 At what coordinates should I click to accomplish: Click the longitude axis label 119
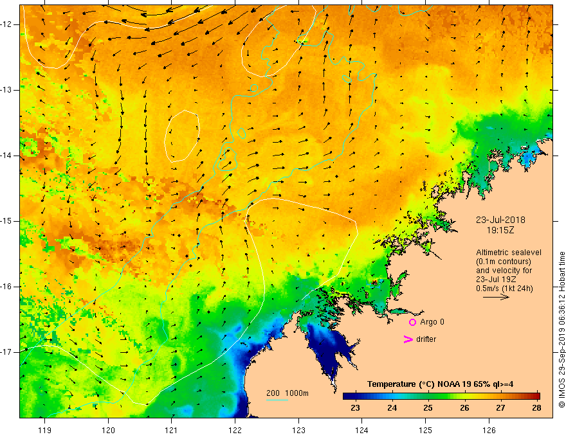45,430
